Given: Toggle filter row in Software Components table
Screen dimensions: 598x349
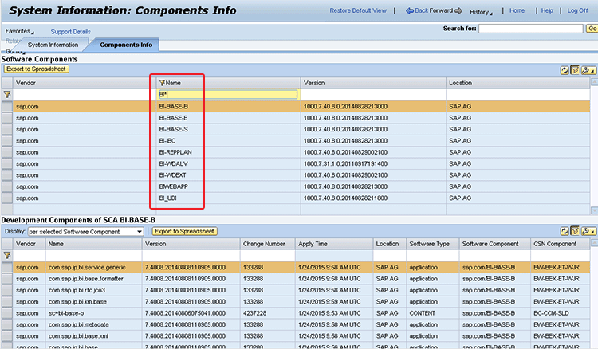Looking at the screenshot, I should (574, 70).
